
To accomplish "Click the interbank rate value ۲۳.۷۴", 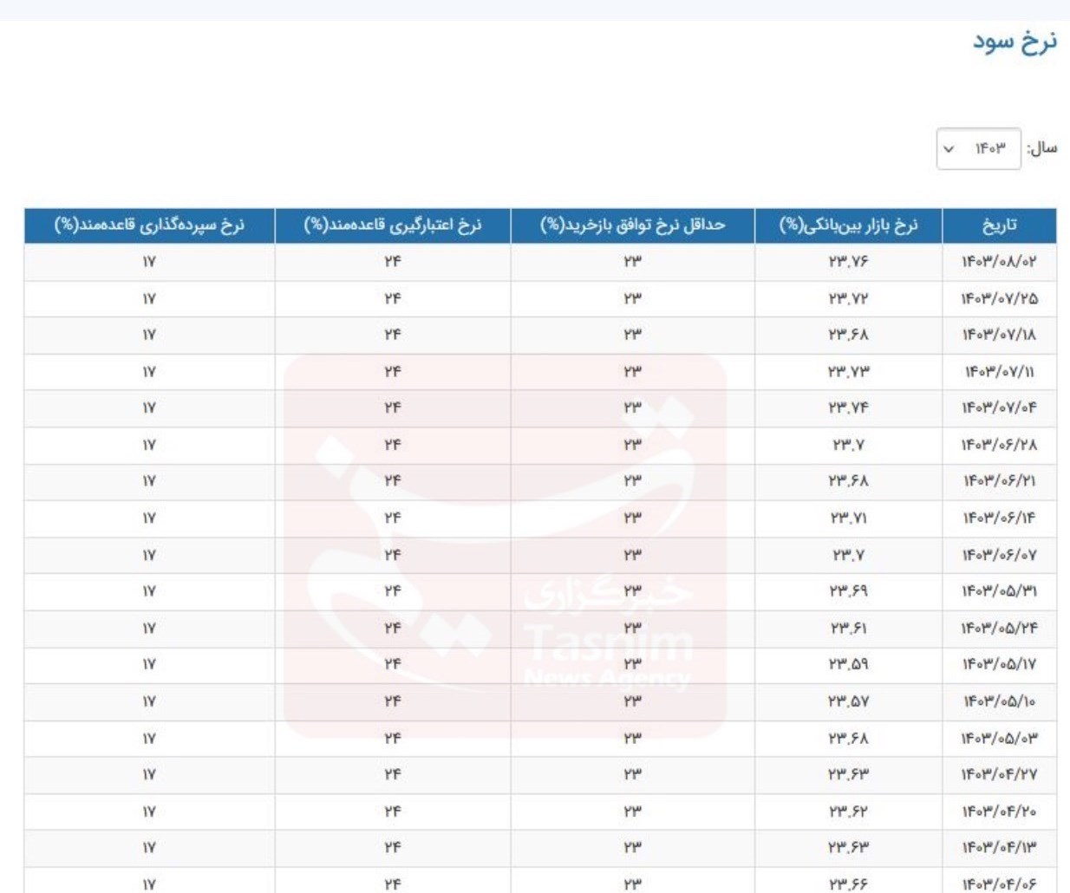I will (x=848, y=408).
